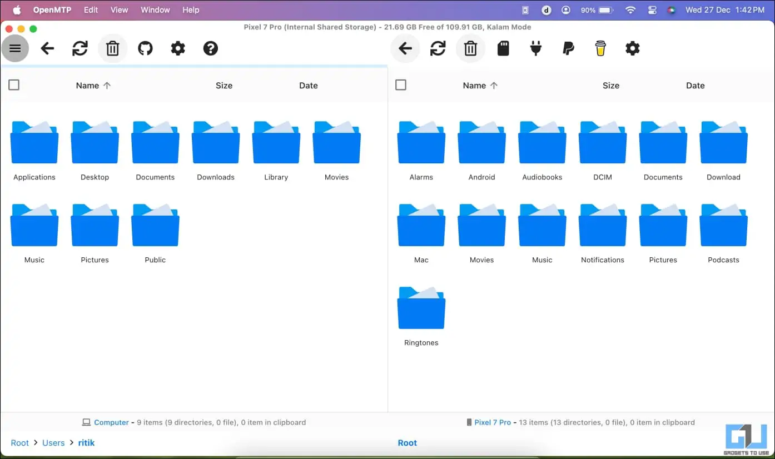Screen dimensions: 775x459
Task: Sort Pixel 7 Pro pane by Name column
Action: pos(480,86)
